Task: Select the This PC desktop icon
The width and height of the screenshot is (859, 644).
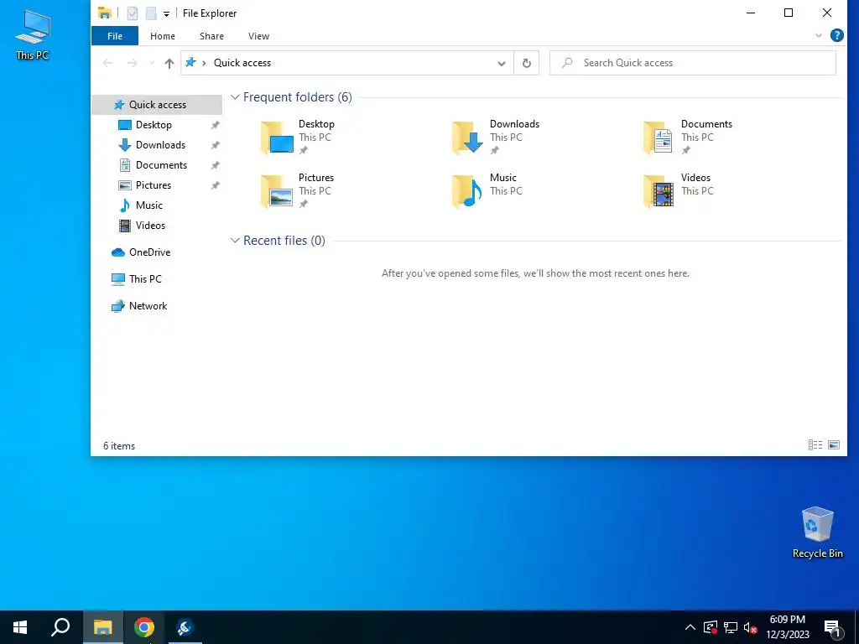Action: pos(33,35)
